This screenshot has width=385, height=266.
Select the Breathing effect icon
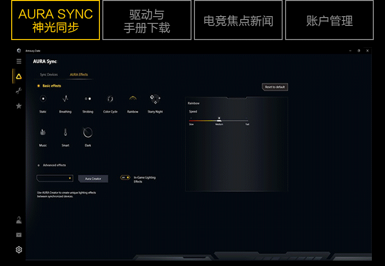click(65, 99)
